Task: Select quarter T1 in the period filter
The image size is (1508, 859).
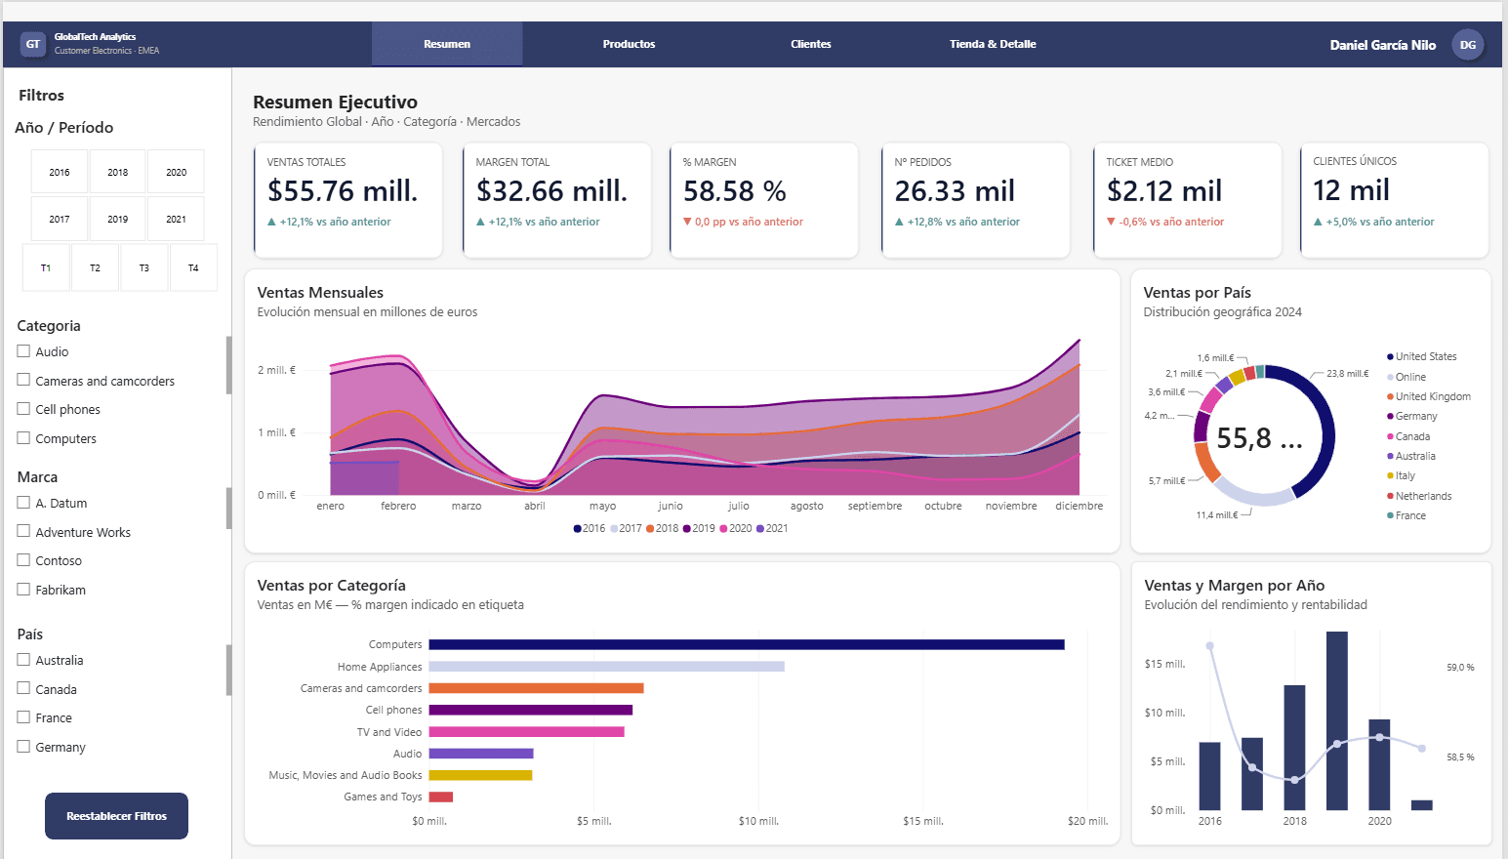Action: pos(46,267)
